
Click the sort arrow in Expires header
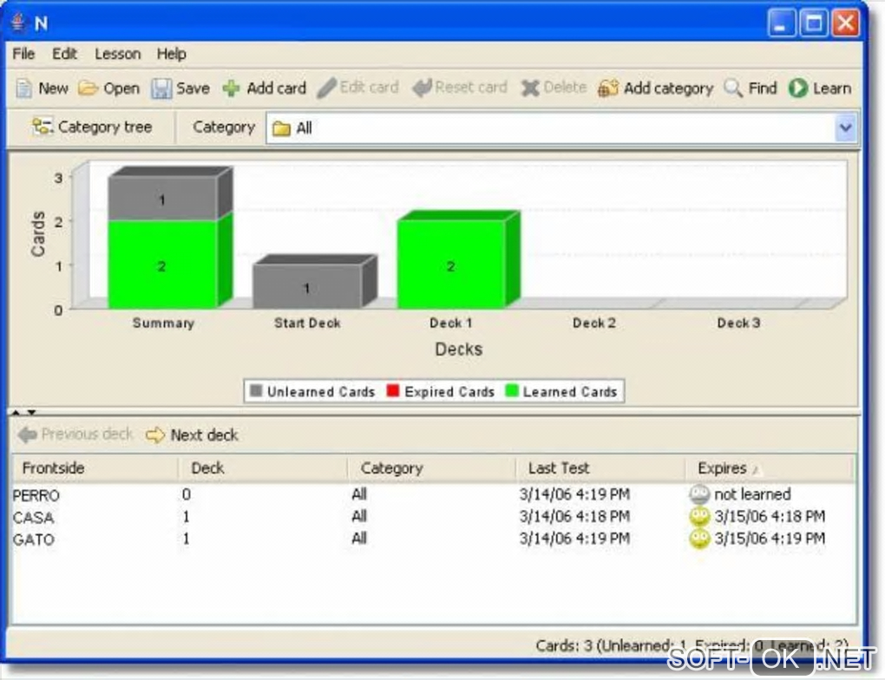coord(757,469)
